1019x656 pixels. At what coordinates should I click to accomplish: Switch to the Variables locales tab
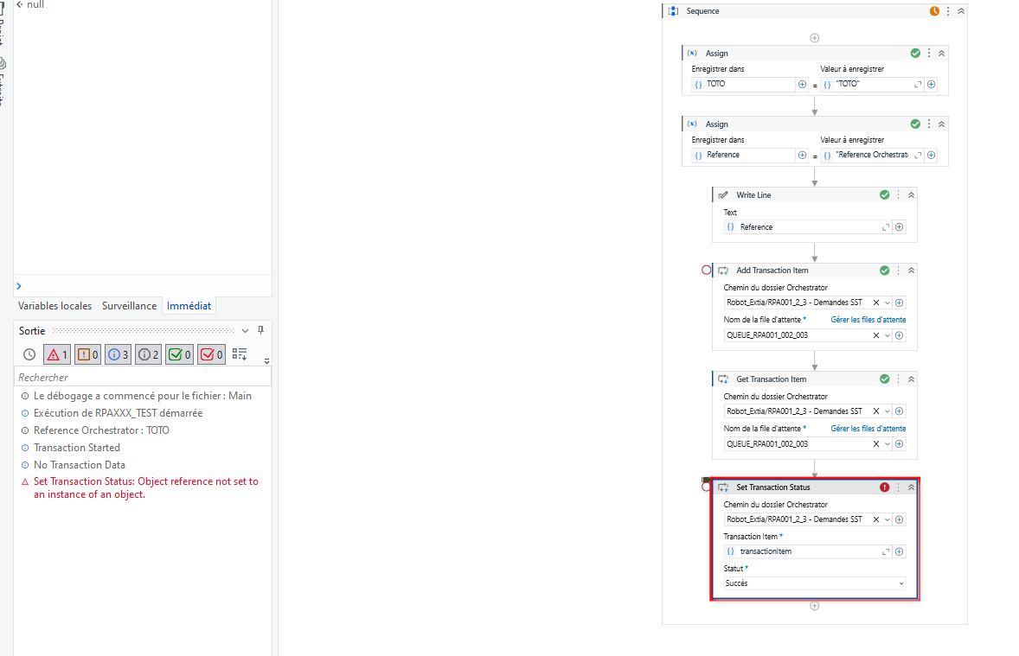click(54, 305)
